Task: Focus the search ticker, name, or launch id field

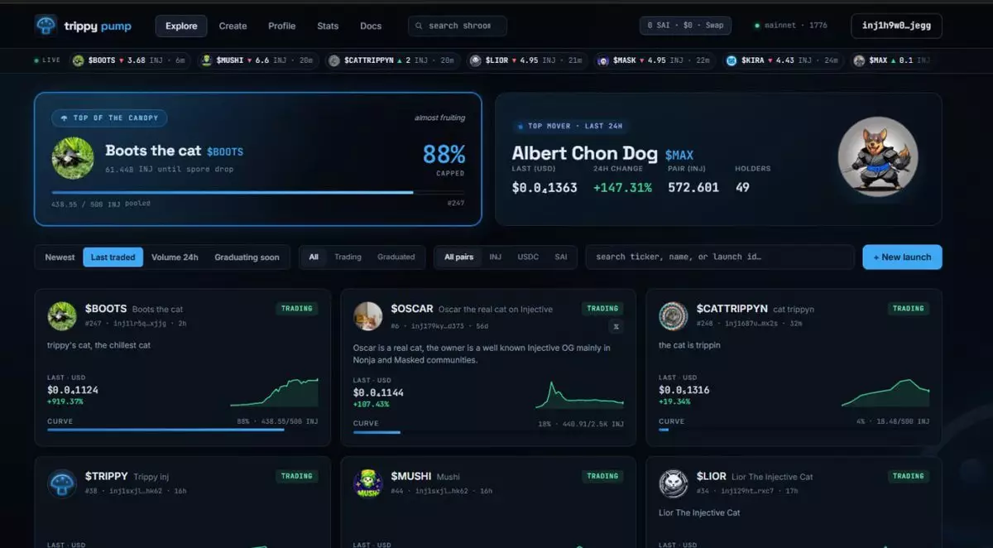Action: point(720,257)
